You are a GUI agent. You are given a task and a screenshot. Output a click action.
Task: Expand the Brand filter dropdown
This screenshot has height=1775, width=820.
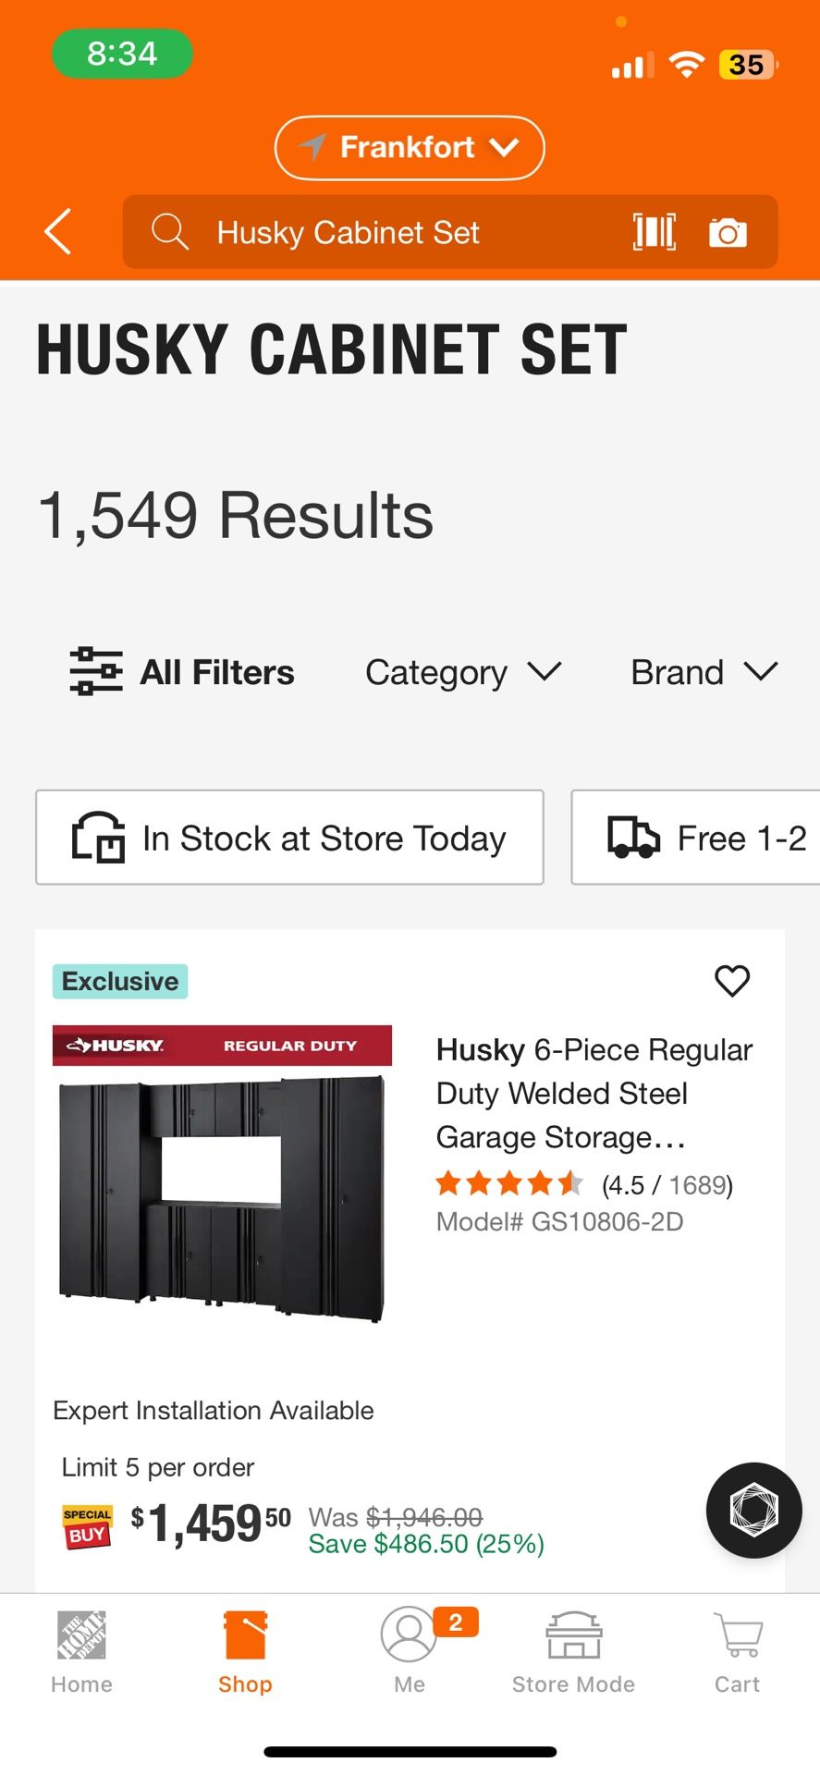(704, 672)
